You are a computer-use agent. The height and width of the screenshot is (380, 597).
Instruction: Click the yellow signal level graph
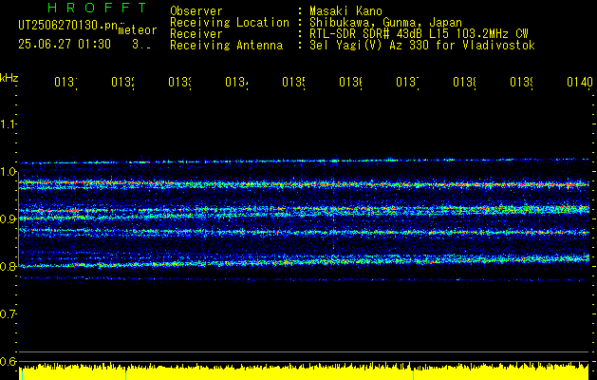pos(304,371)
